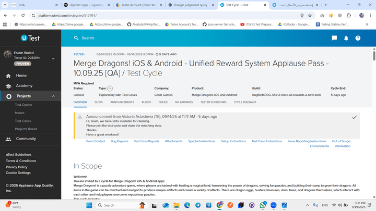Click the Chrome address bar URL
The height and width of the screenshot is (211, 376).
(x=67, y=16)
